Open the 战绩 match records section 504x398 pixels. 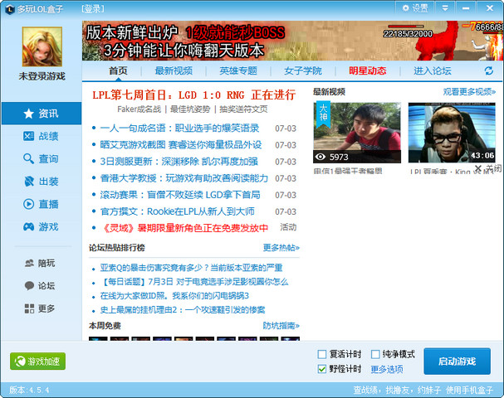pyautogui.click(x=42, y=136)
